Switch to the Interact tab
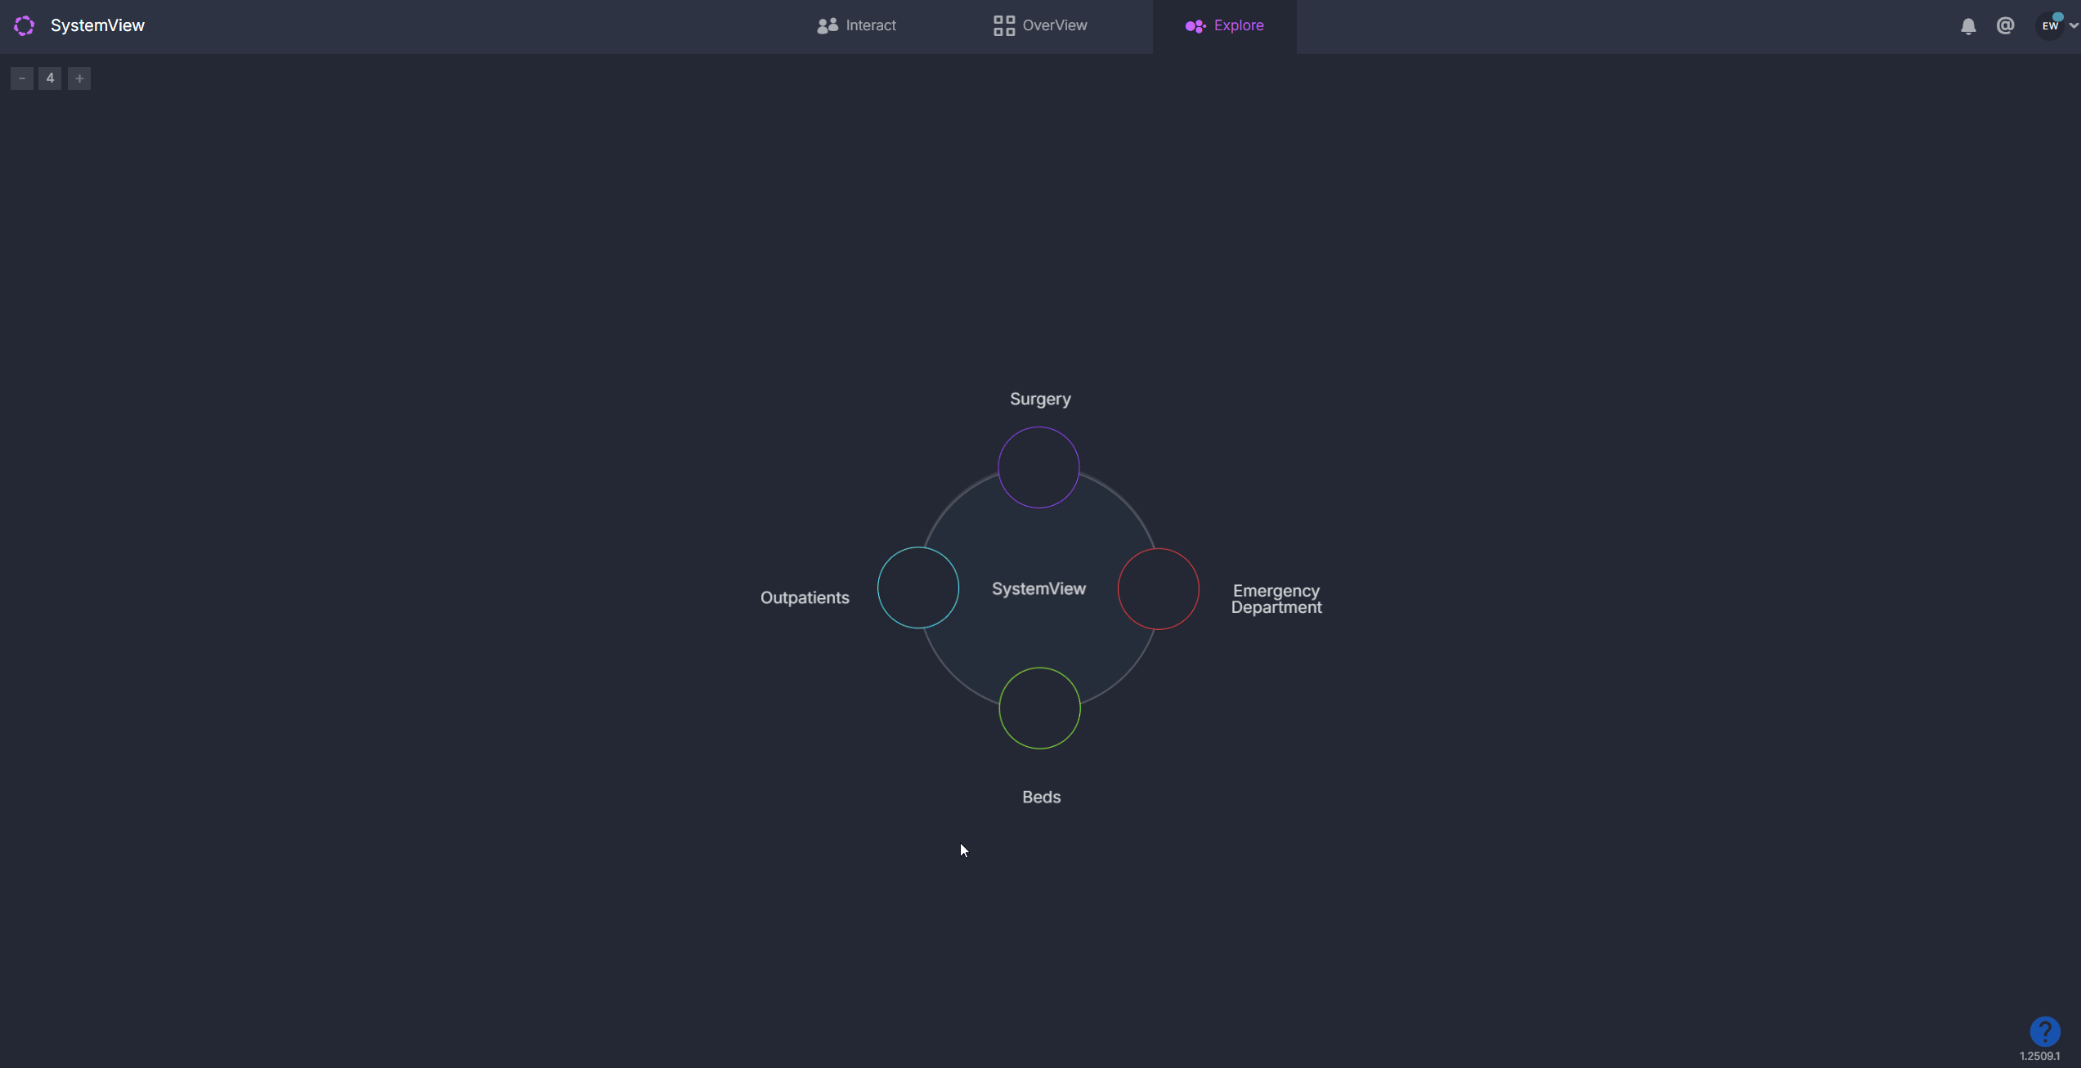The image size is (2081, 1068). pos(870,26)
